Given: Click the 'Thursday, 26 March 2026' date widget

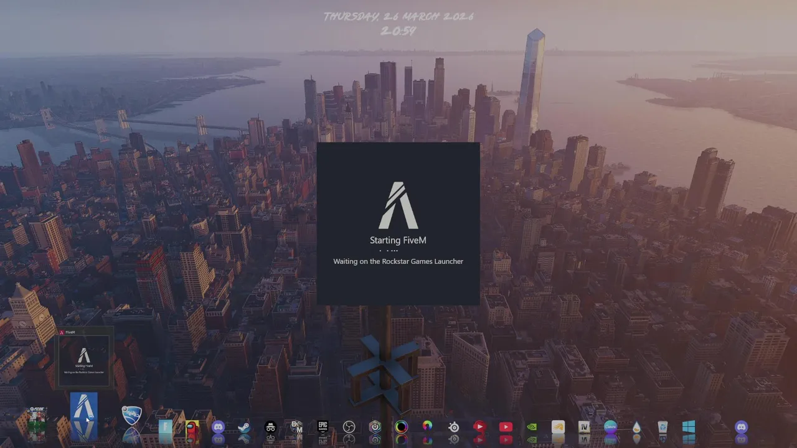Looking at the screenshot, I should pos(398,17).
